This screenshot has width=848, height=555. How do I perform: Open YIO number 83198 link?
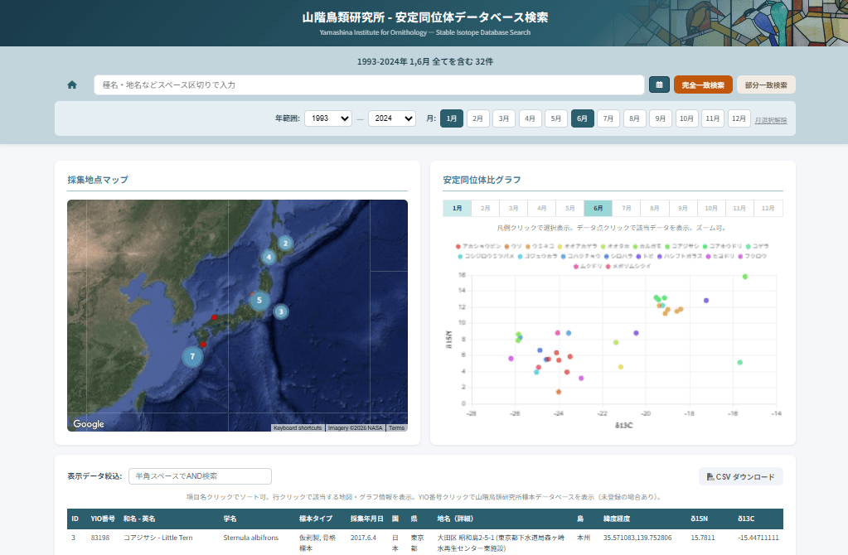click(100, 538)
